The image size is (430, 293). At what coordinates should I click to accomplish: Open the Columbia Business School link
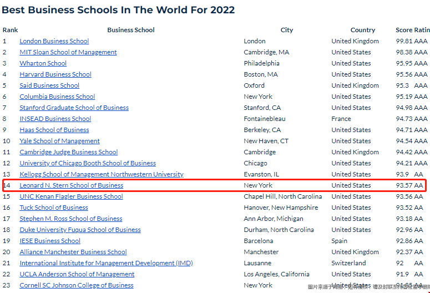click(57, 97)
